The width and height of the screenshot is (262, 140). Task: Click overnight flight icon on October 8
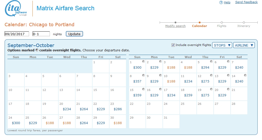click(143, 76)
